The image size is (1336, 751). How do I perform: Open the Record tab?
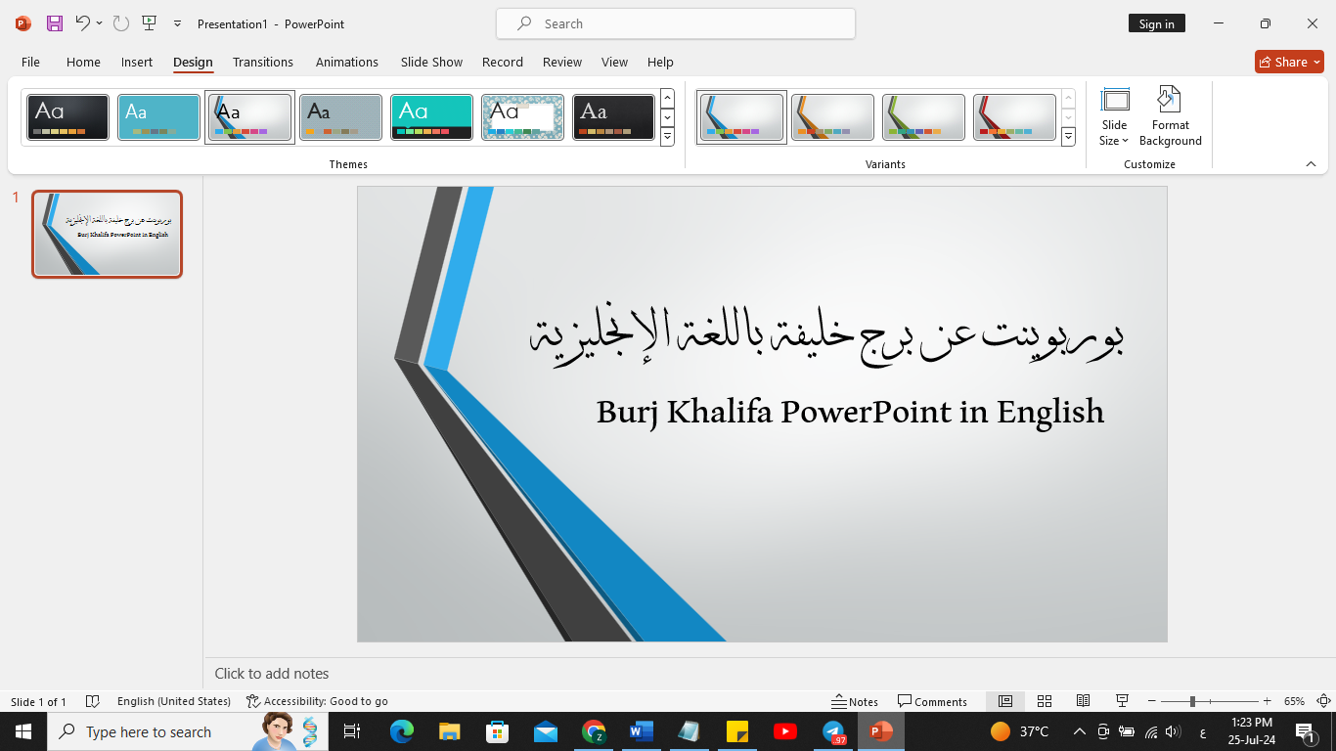[503, 62]
